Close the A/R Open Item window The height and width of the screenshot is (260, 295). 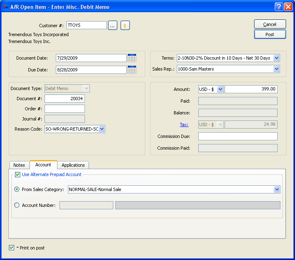pos(288,7)
